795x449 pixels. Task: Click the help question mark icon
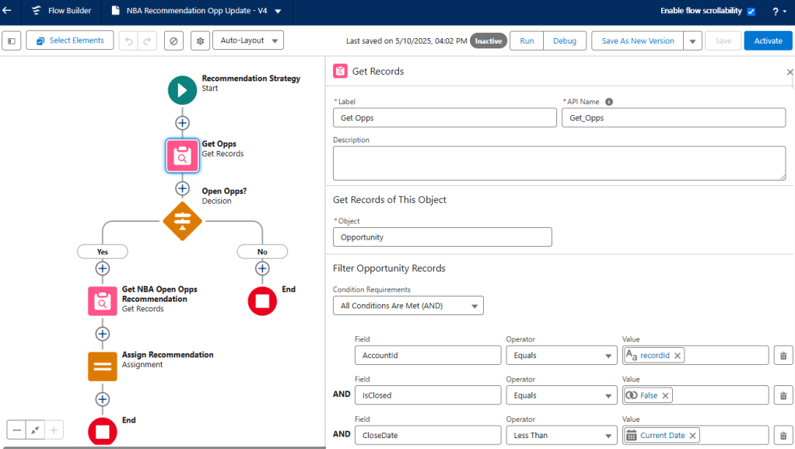coord(775,12)
